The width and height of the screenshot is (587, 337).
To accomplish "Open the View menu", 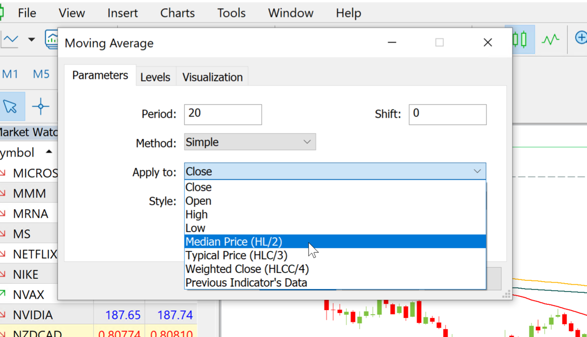I will (71, 13).
